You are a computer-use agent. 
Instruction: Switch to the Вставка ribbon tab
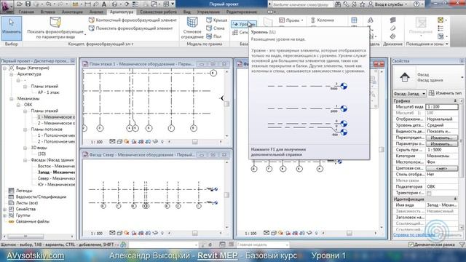point(48,12)
